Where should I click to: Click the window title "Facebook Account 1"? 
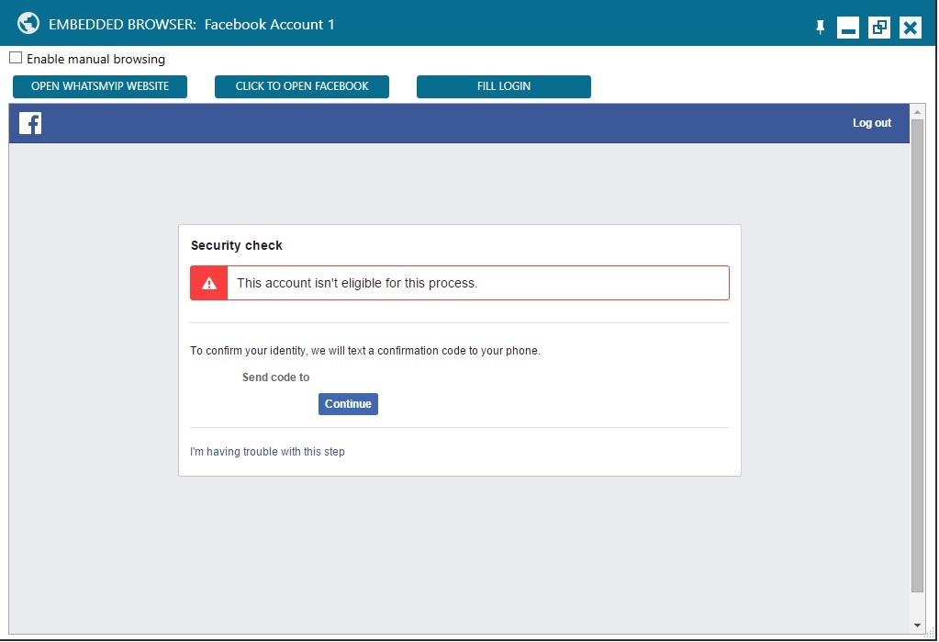(270, 25)
